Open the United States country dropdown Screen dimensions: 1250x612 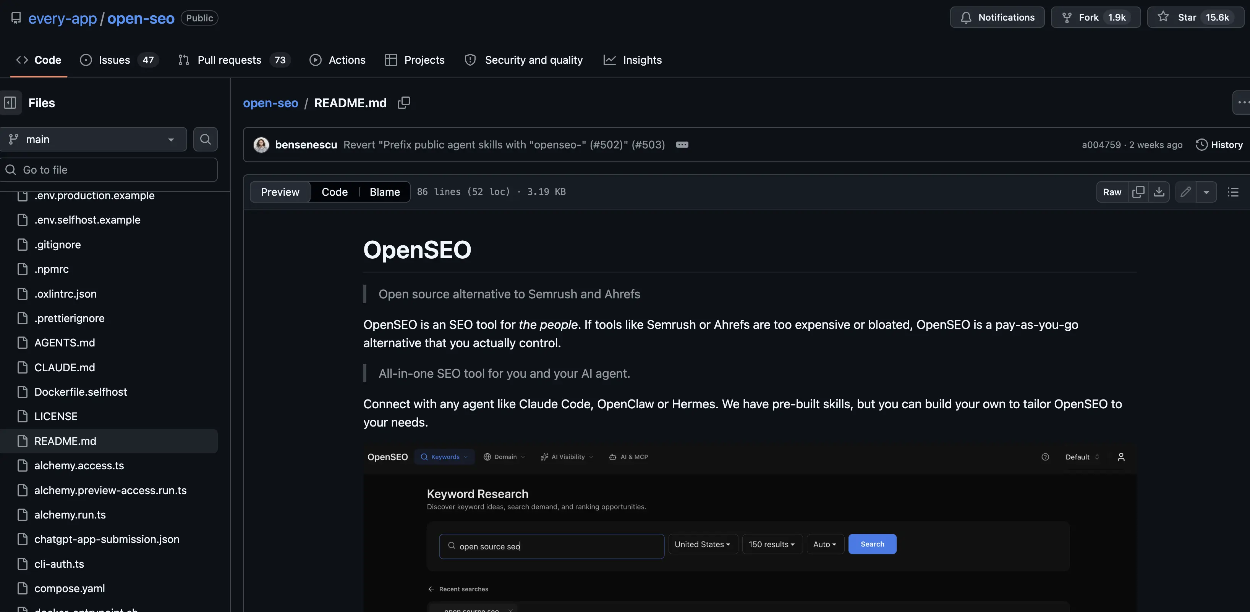(x=703, y=544)
